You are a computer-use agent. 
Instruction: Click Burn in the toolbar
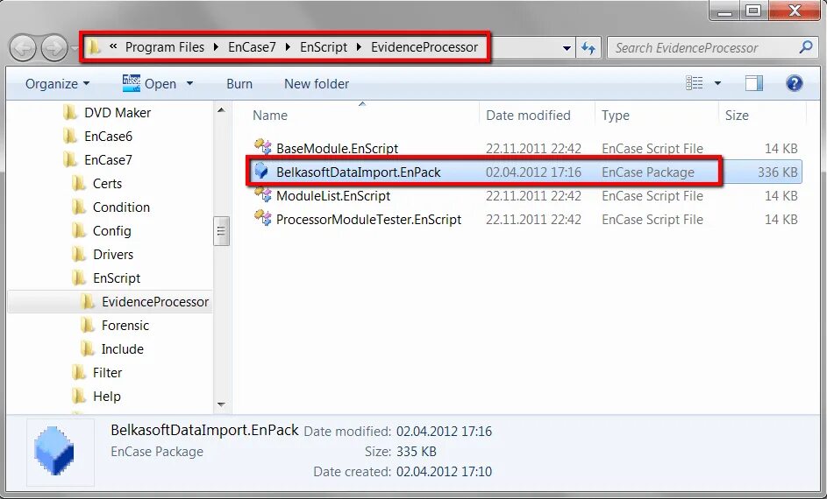(x=239, y=84)
